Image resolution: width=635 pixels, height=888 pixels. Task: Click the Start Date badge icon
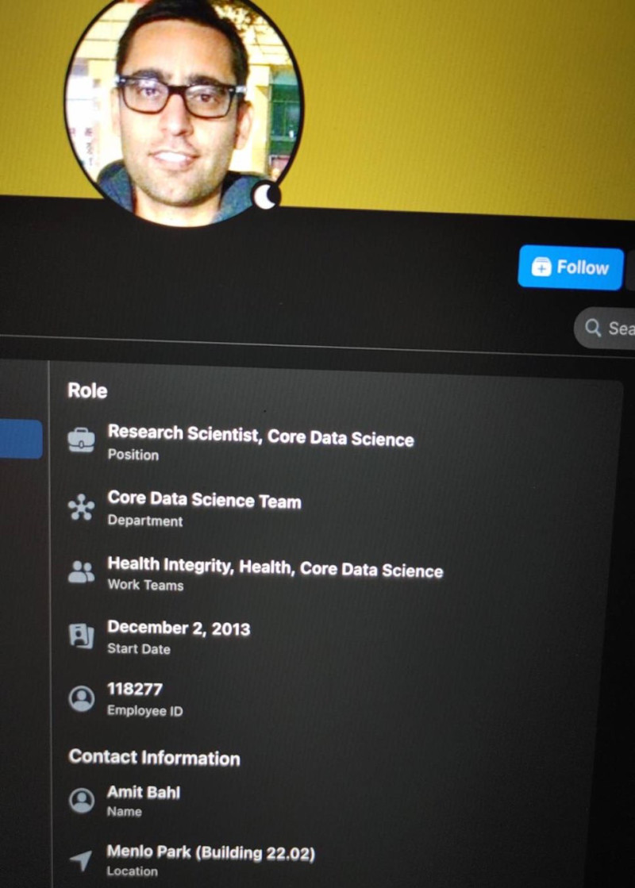82,636
